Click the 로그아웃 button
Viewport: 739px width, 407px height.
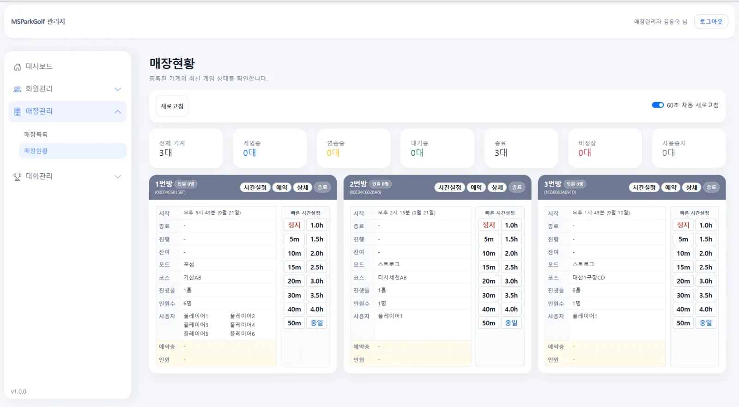tap(711, 22)
